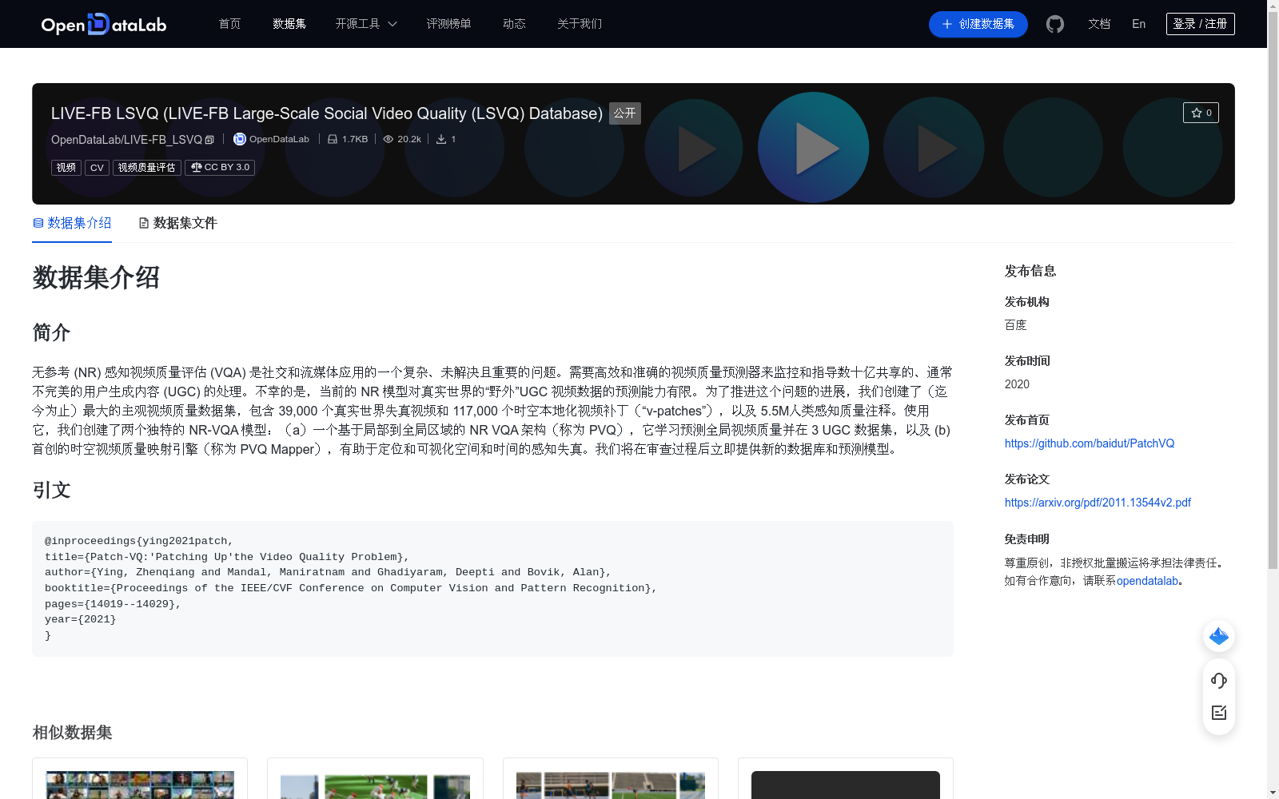This screenshot has height=799, width=1279.
Task: Expand the 开源工具 dropdown menu
Action: [x=366, y=24]
